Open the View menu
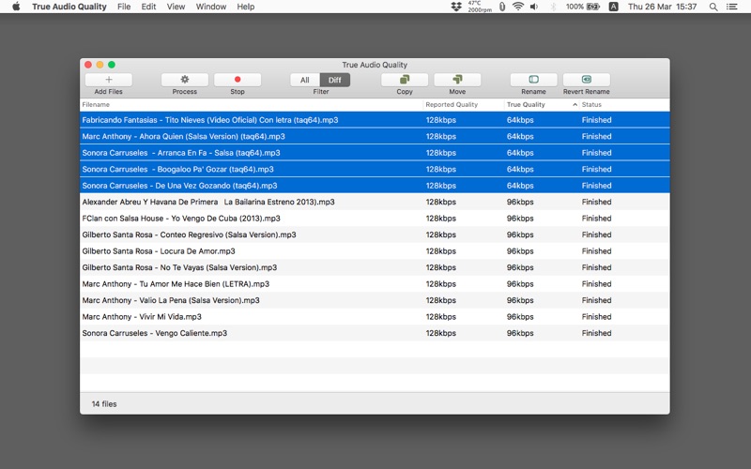This screenshot has width=751, height=469. (176, 7)
